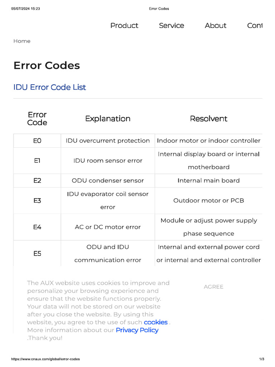Viewport: 275px width, 367px height.
Task: Select the E1 error code cell
Action: tap(37, 161)
